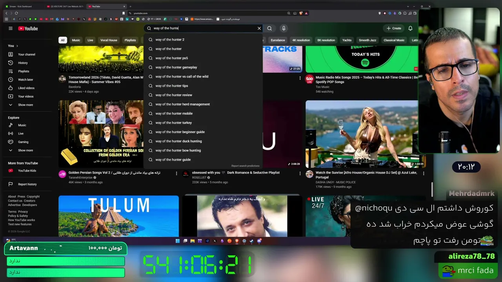502x282 pixels.
Task: Open the Privacy footer link
Action: (23, 212)
